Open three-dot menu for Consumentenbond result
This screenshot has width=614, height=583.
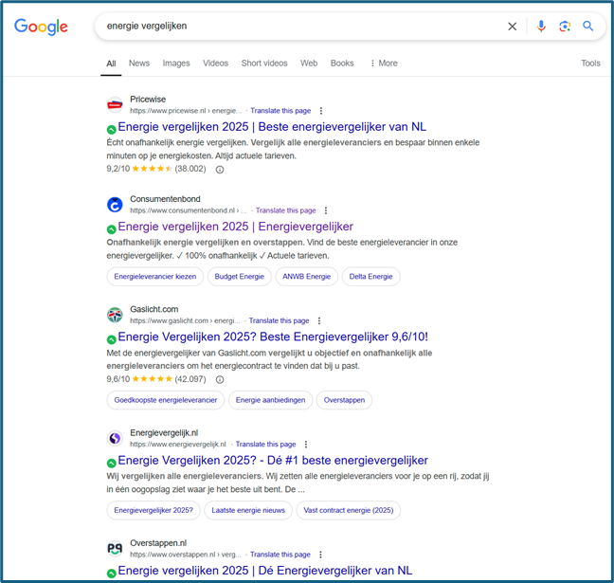coord(326,210)
